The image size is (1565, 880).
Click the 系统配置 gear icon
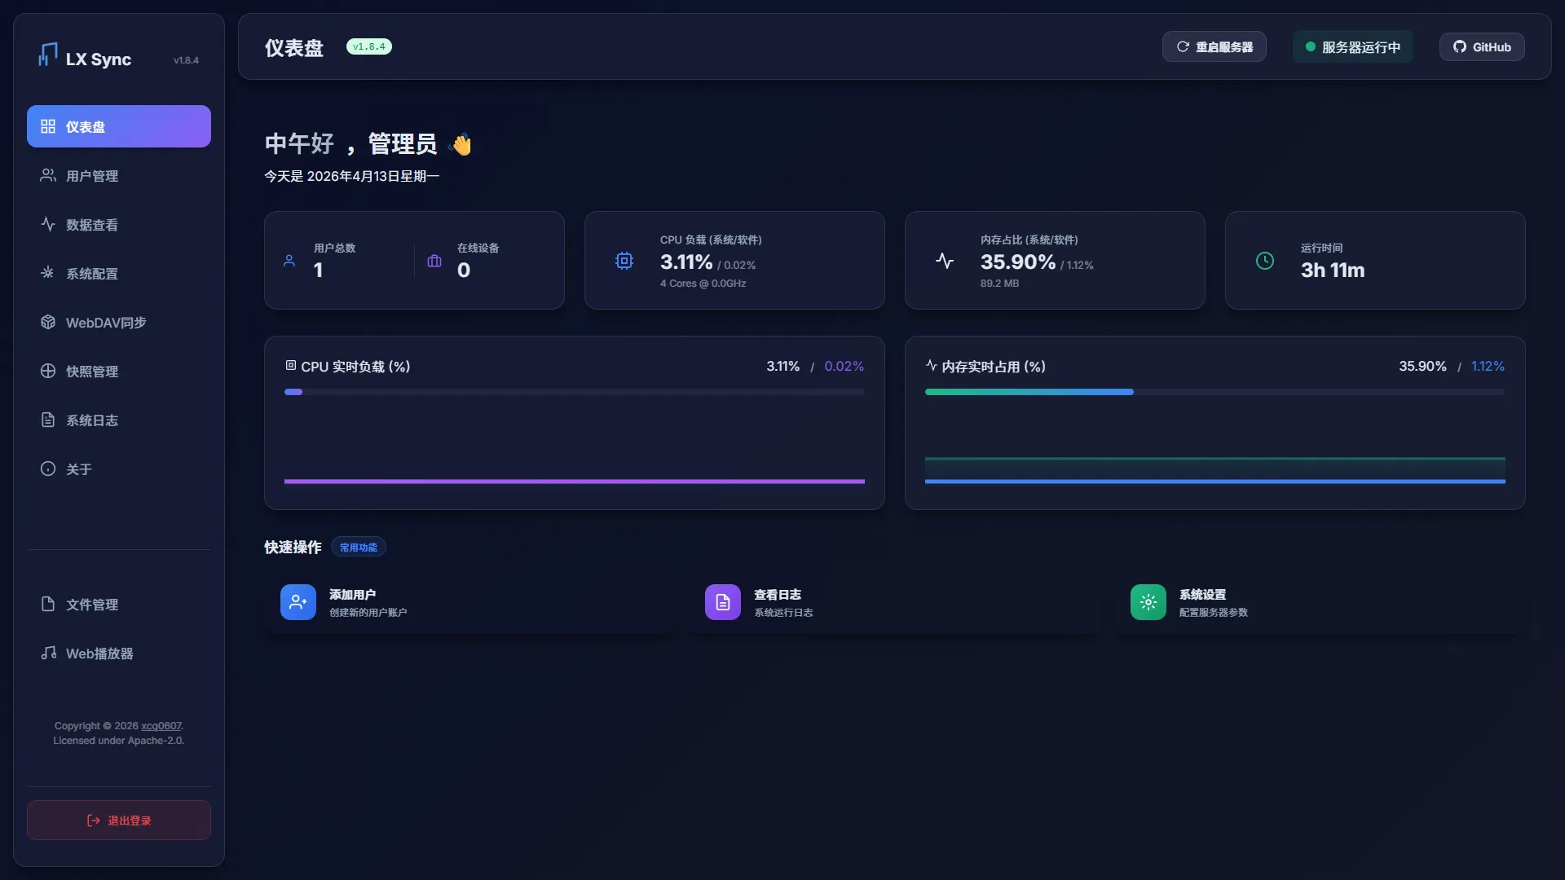point(47,273)
